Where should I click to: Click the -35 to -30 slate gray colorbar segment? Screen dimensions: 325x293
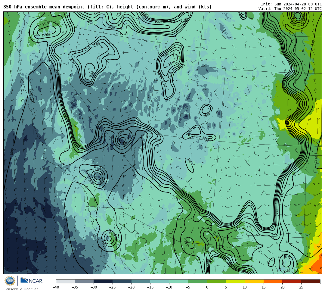coord(84,281)
